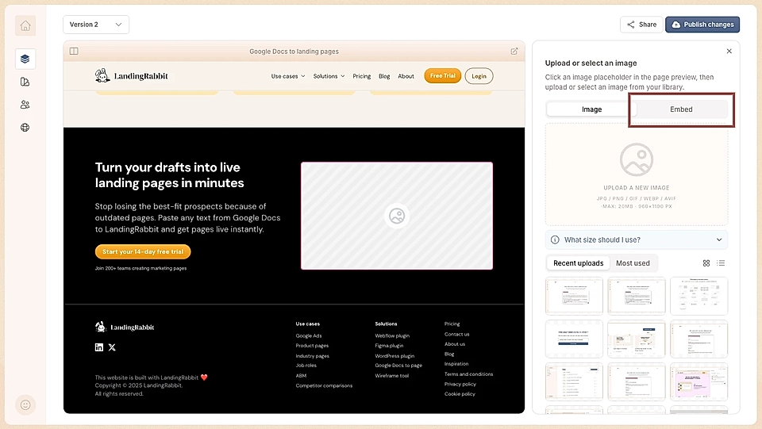The height and width of the screenshot is (429, 762).
Task: Close the image upload panel
Action: (729, 52)
